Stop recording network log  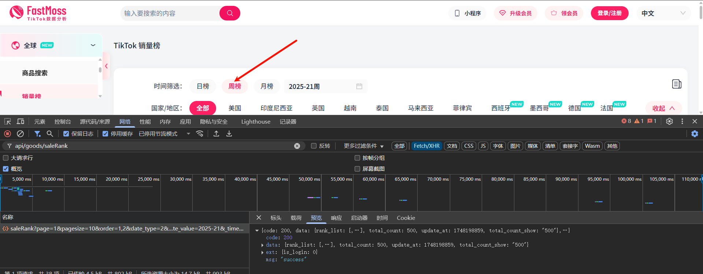pos(7,134)
